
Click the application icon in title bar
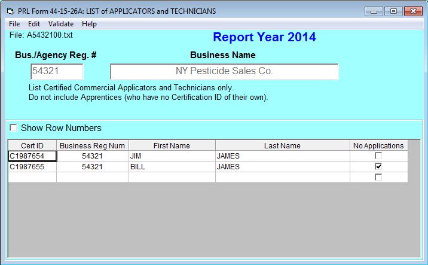10,11
